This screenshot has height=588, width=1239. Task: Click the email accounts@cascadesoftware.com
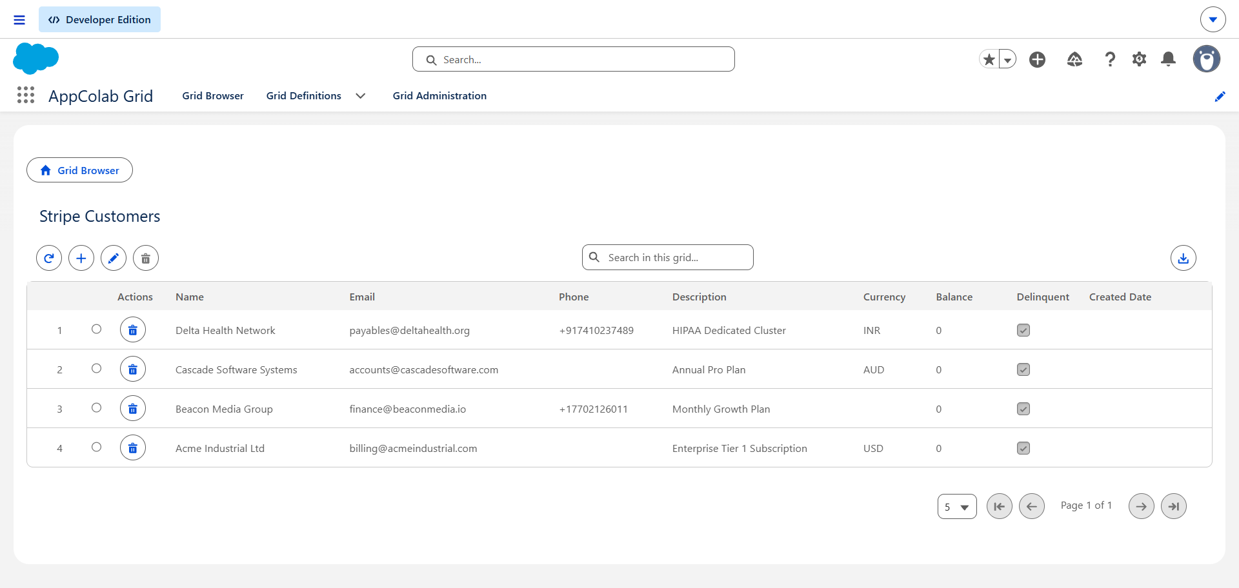(x=424, y=370)
